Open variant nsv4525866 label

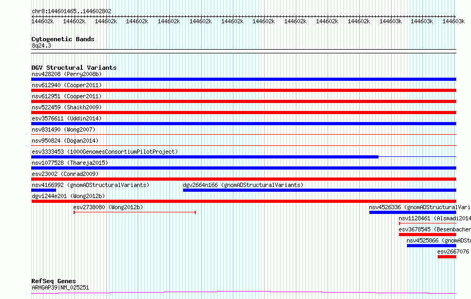439,240
